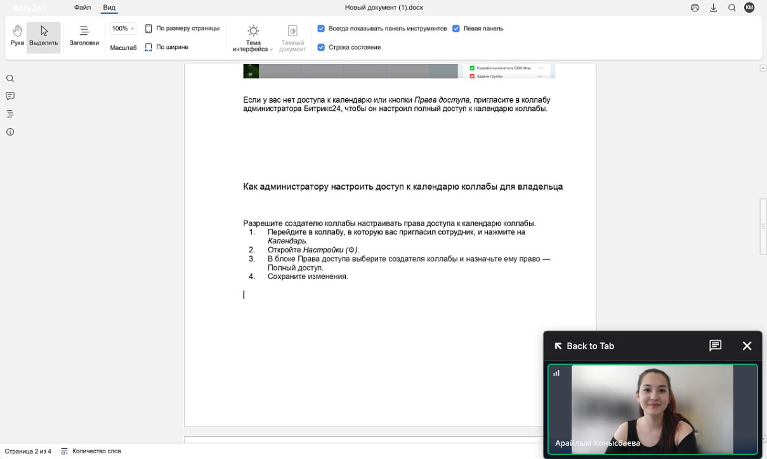
Task: Toggle the 'Левая панель' checkbox
Action: coord(456,29)
